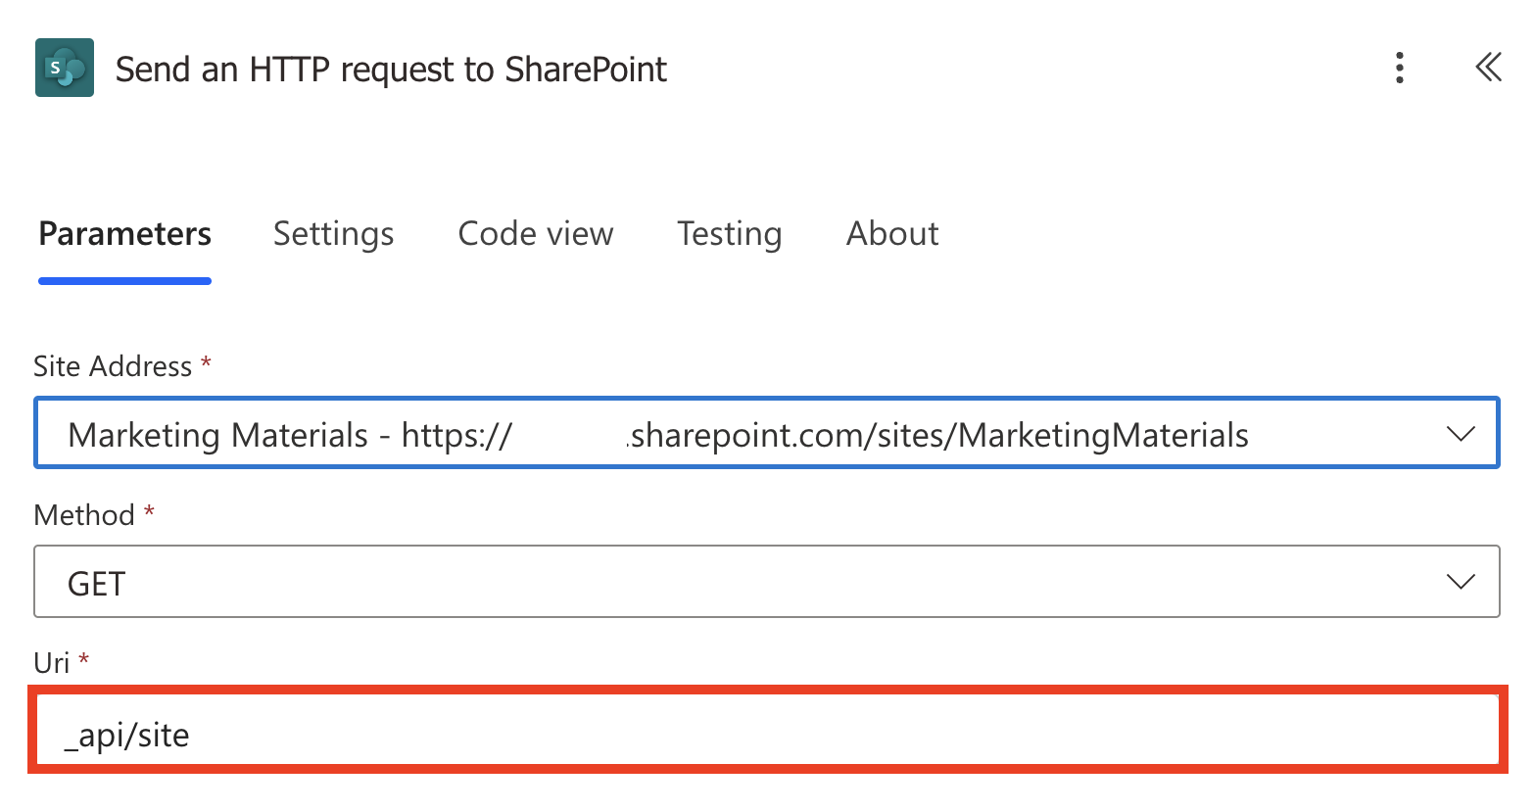Open the three-dot more options menu

[x=1400, y=68]
